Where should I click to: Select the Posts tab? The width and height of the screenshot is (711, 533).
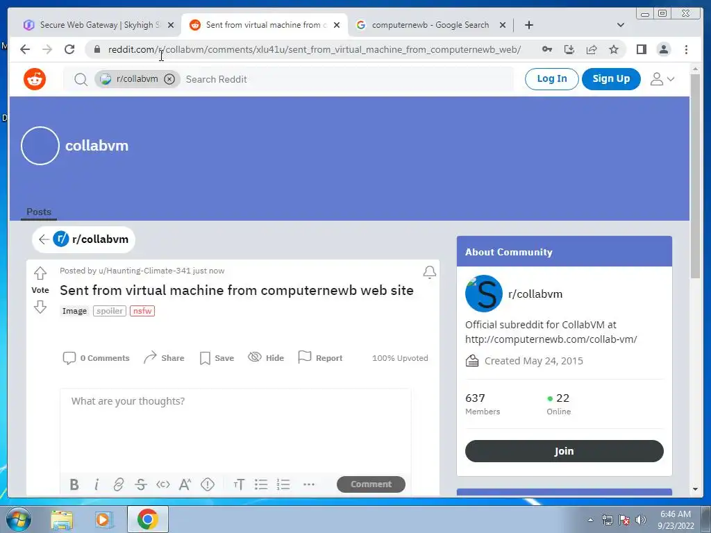tap(39, 212)
